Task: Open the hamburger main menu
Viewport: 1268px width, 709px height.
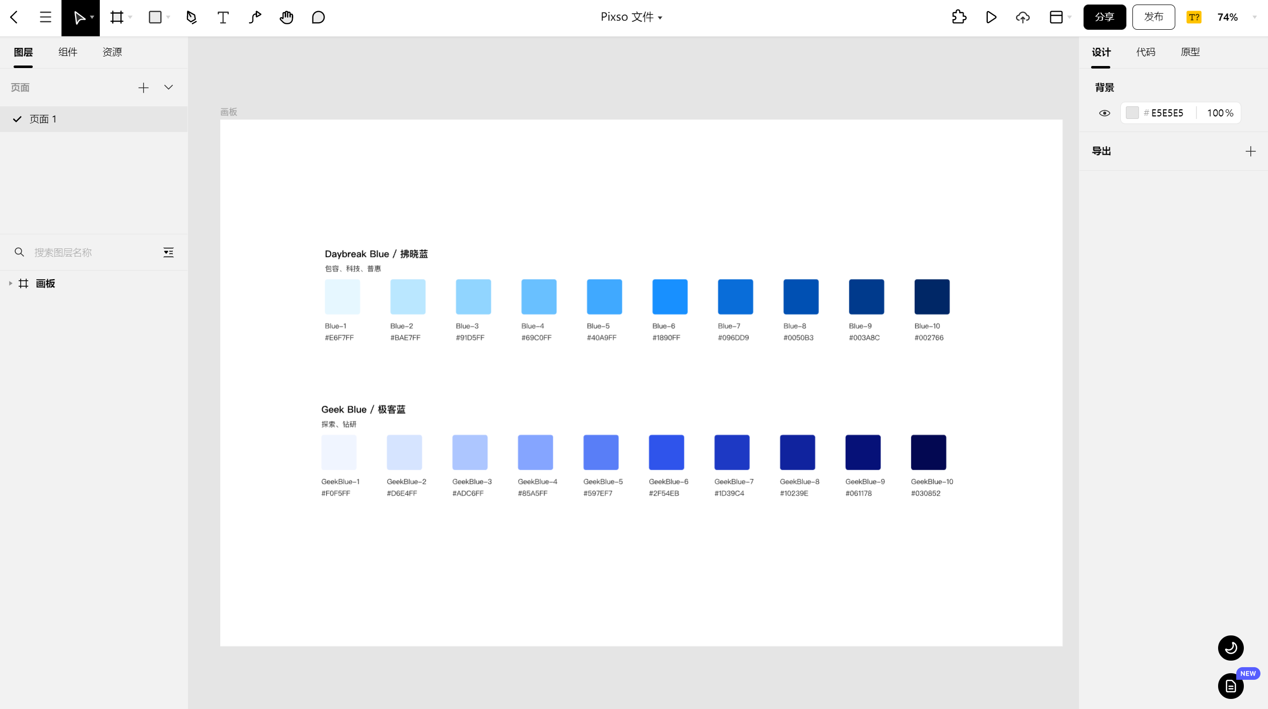Action: click(45, 17)
